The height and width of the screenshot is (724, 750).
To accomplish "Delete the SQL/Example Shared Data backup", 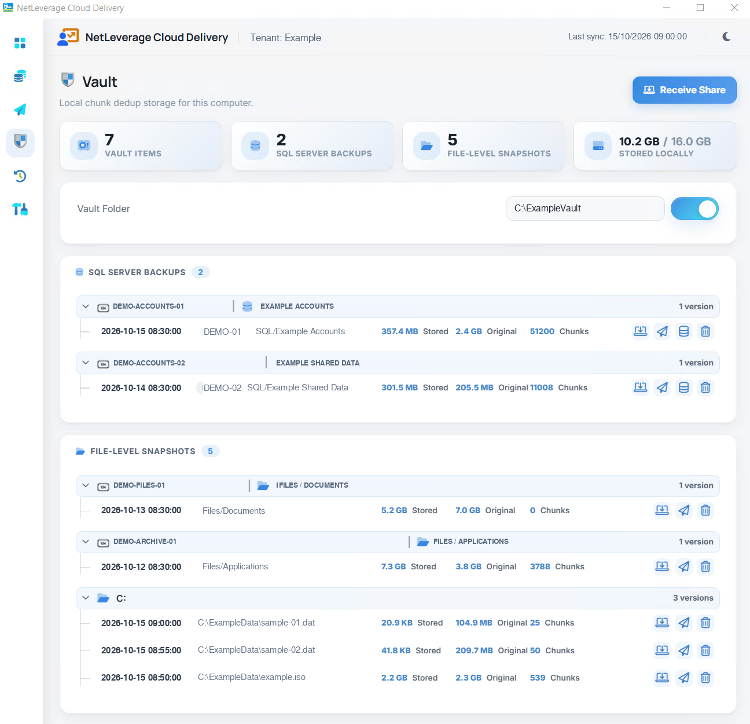I will tap(705, 387).
